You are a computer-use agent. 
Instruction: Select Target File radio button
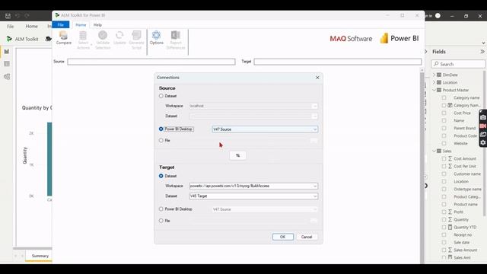[x=161, y=221]
